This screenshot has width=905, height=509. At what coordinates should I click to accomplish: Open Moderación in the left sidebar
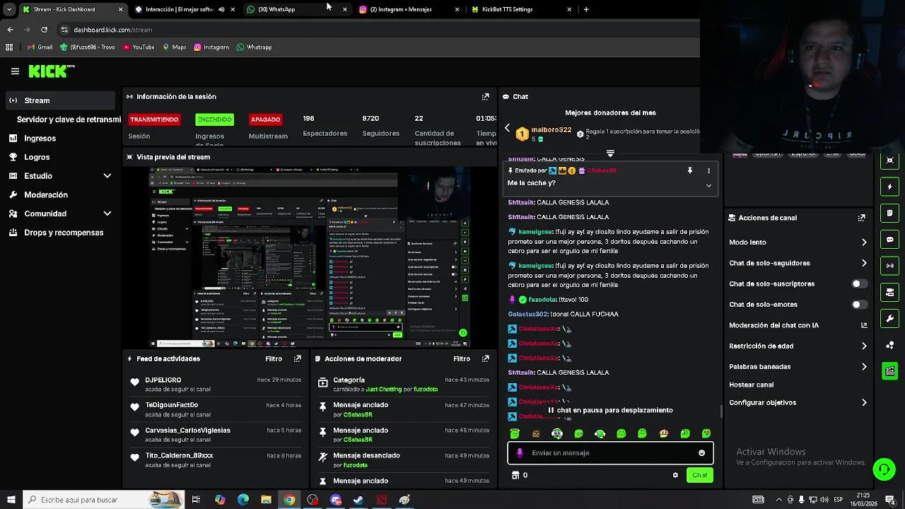point(60,194)
